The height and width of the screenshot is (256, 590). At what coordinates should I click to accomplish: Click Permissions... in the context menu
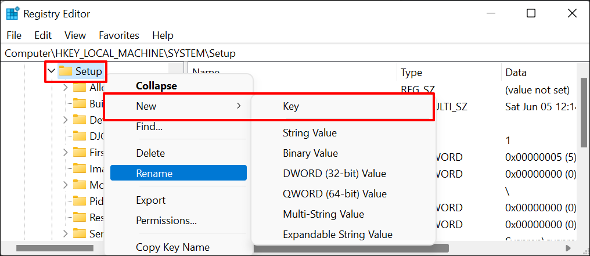click(x=166, y=221)
